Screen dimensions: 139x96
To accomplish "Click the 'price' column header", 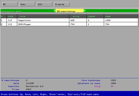I will click(x=78, y=16).
